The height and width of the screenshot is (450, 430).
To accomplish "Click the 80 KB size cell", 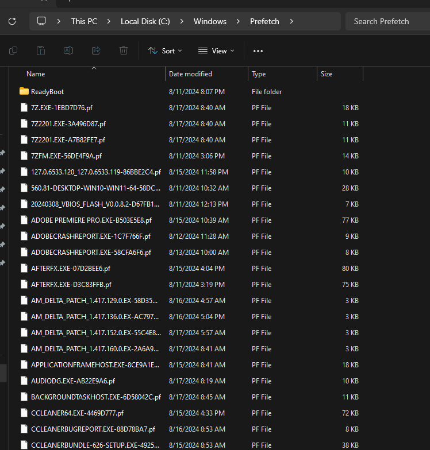I will coord(351,269).
